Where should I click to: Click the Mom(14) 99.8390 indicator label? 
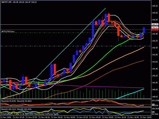(x=8, y=101)
